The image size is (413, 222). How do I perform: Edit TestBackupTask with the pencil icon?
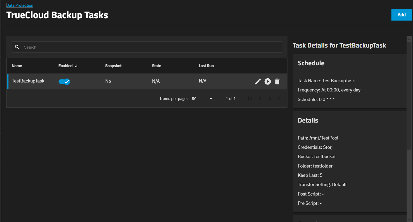click(x=258, y=81)
